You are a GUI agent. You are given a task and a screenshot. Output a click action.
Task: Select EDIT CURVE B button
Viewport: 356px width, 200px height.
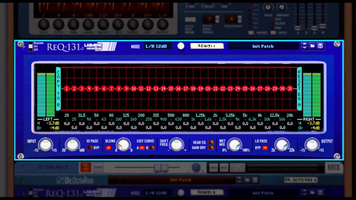152,148
